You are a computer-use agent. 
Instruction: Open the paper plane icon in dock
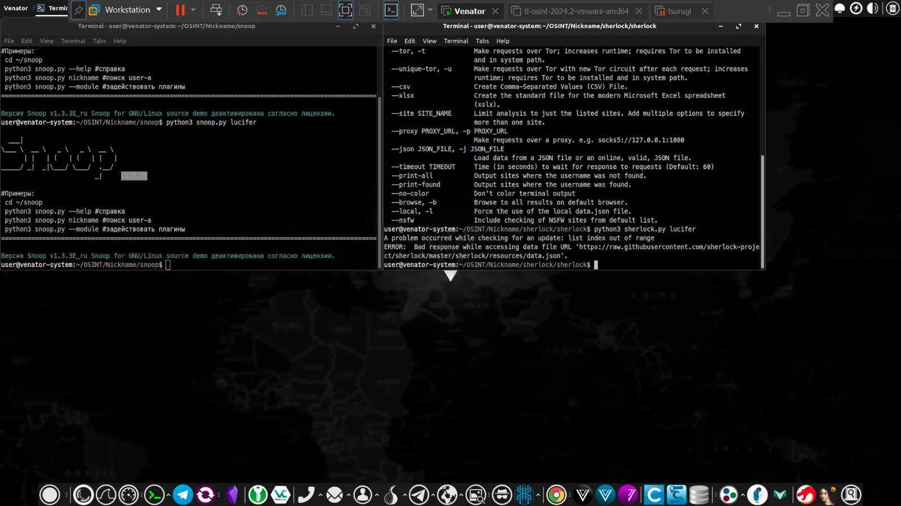[419, 495]
